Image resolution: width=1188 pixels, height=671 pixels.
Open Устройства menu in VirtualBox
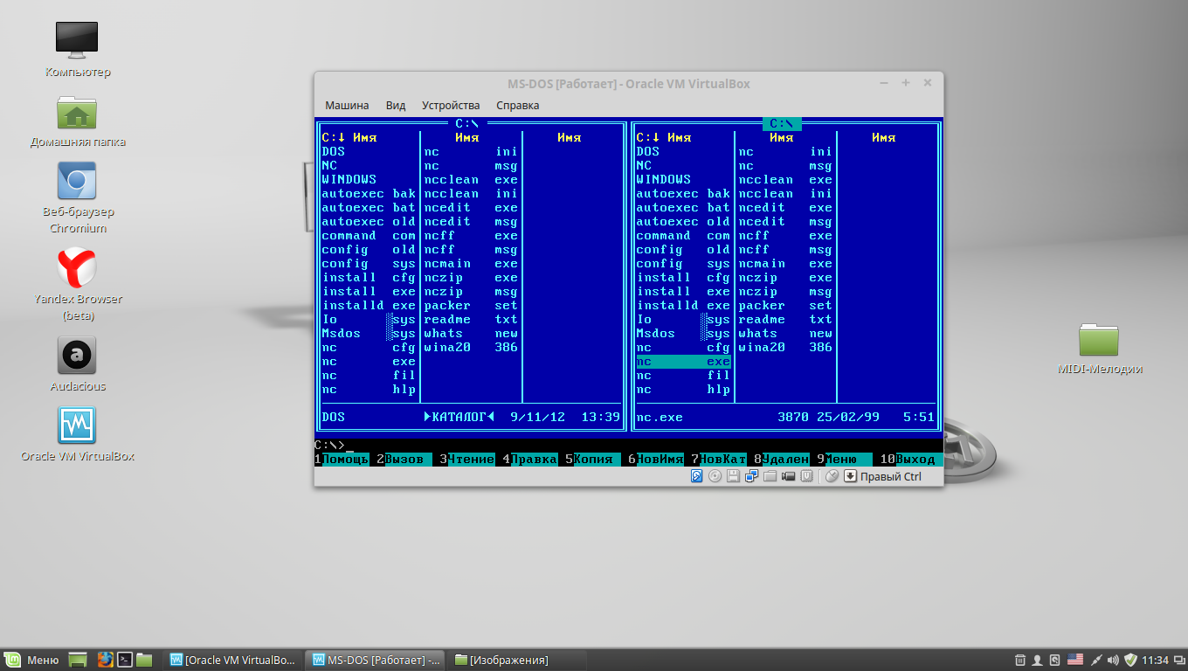pos(451,105)
